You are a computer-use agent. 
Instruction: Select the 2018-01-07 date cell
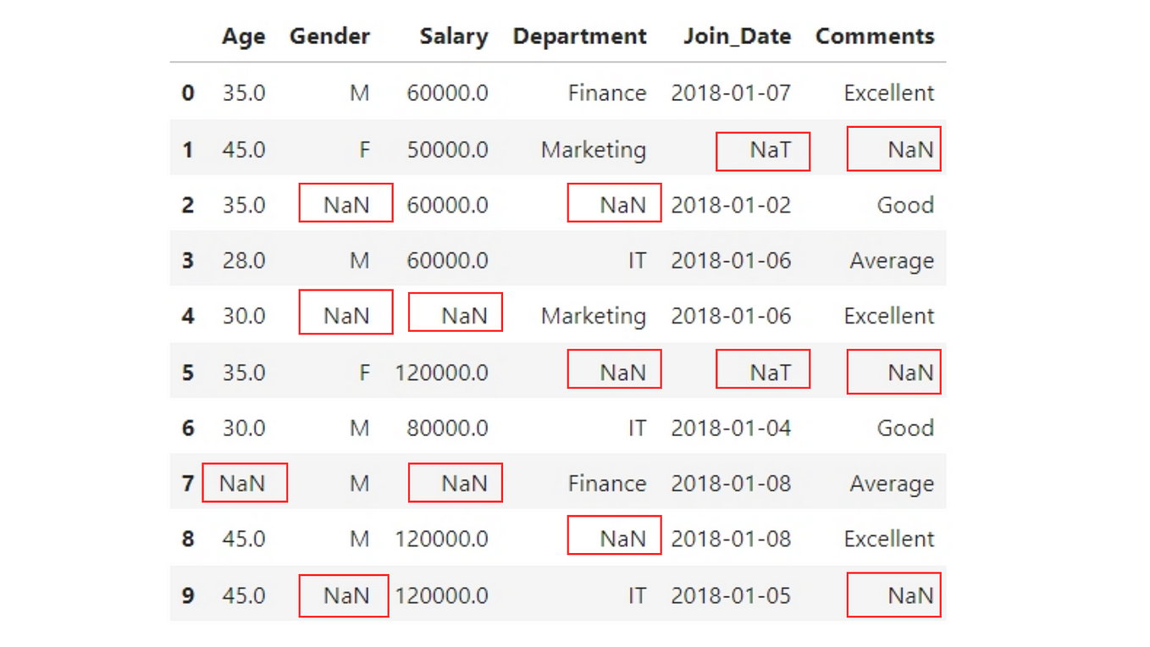pyautogui.click(x=731, y=93)
